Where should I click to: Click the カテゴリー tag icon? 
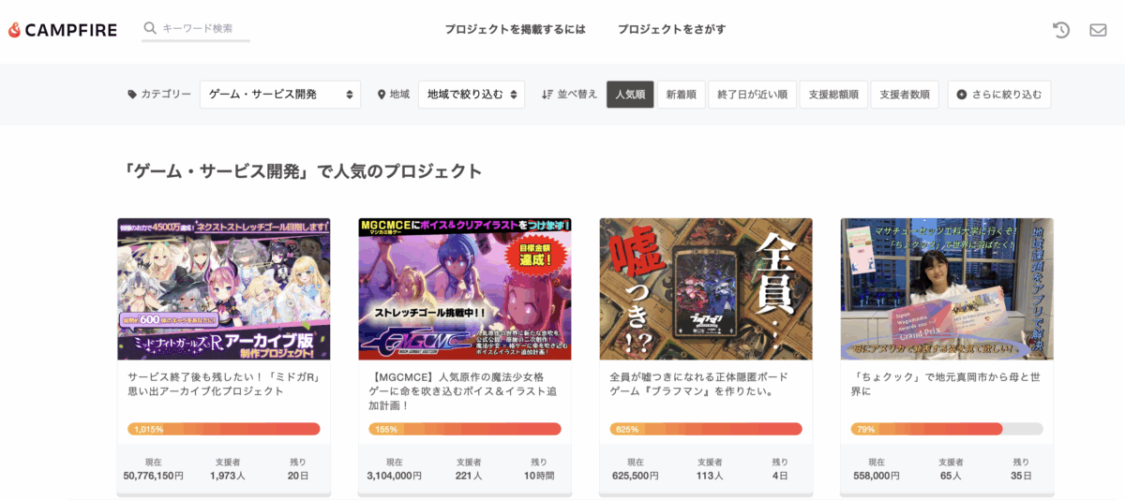coord(132,95)
